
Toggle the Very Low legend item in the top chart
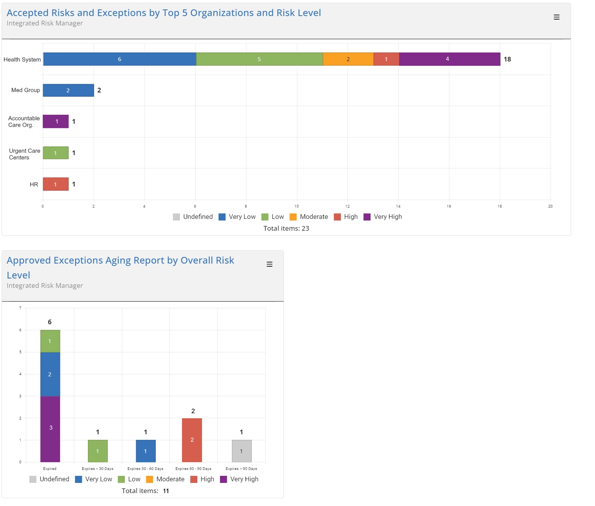click(237, 217)
